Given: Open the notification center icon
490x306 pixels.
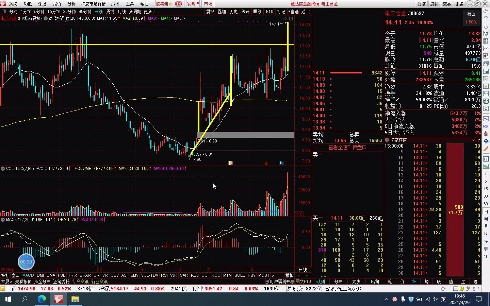Looking at the screenshot, I should (479, 299).
